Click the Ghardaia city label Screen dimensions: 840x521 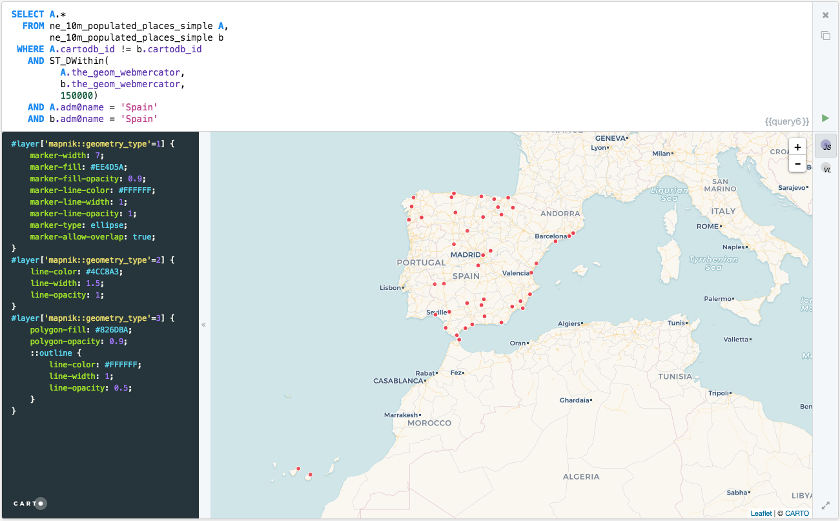pyautogui.click(x=574, y=400)
